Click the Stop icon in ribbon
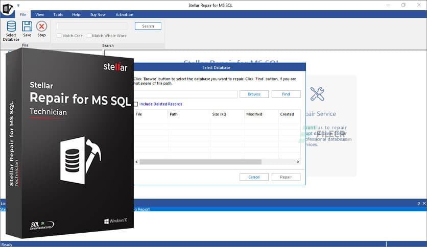This screenshot has height=247, width=427. (x=42, y=27)
